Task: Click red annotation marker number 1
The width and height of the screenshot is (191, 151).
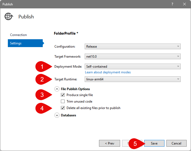Action: tap(42, 67)
